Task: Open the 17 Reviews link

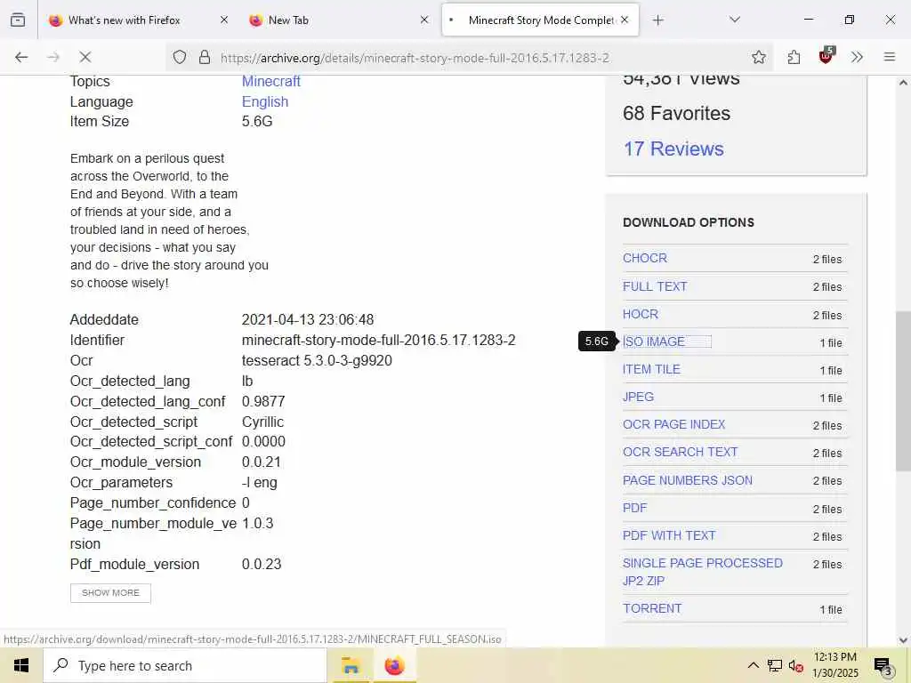Action: [673, 149]
